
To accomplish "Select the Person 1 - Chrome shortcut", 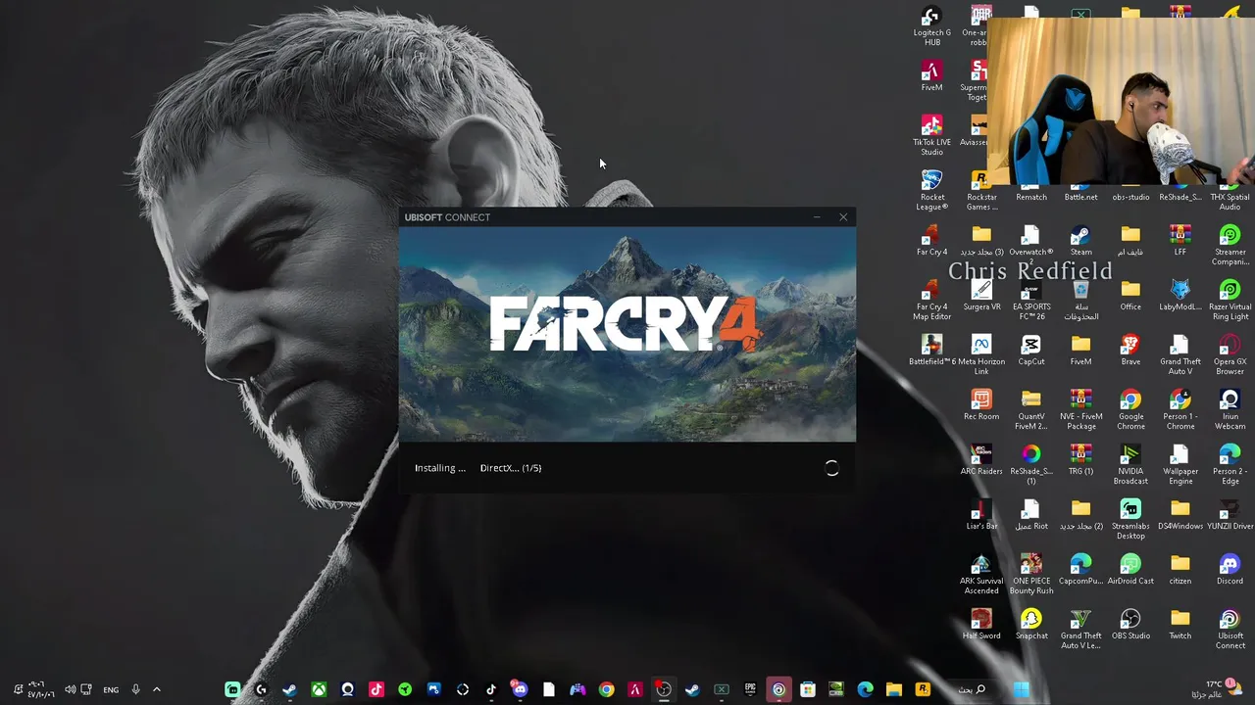I will [1180, 410].
